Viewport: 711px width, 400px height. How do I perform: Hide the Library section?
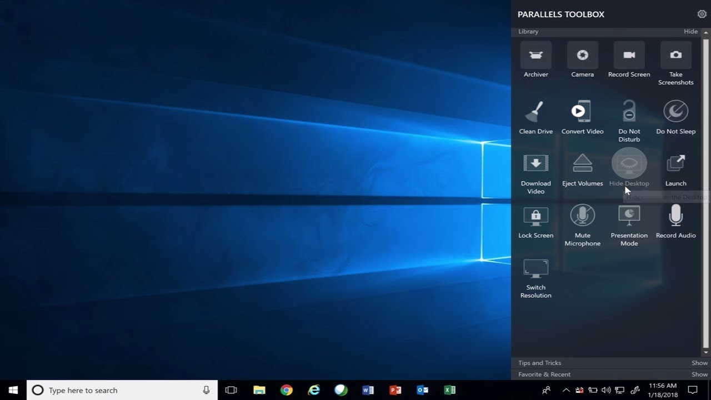click(x=690, y=31)
